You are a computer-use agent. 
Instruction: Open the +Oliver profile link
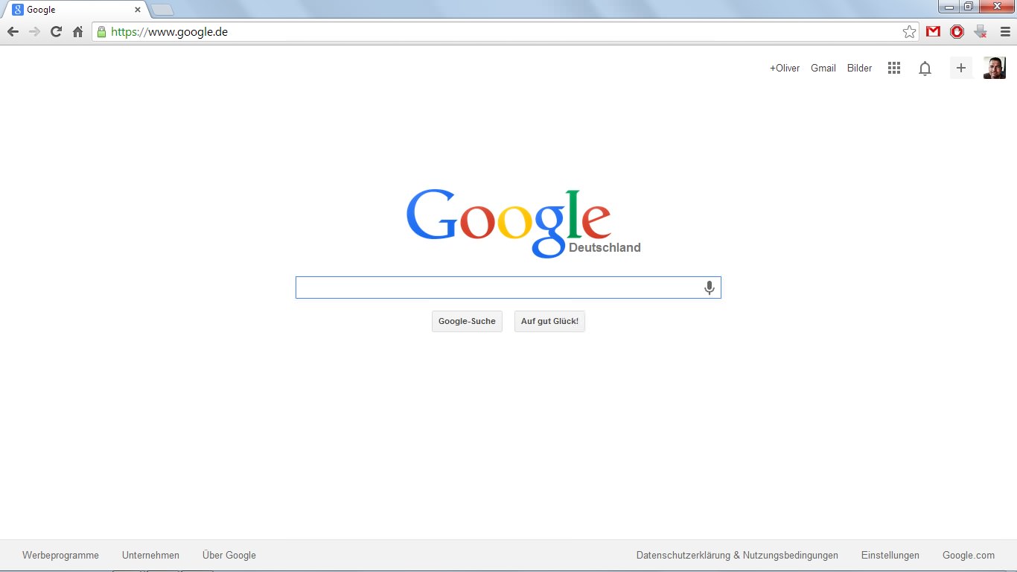tap(785, 68)
